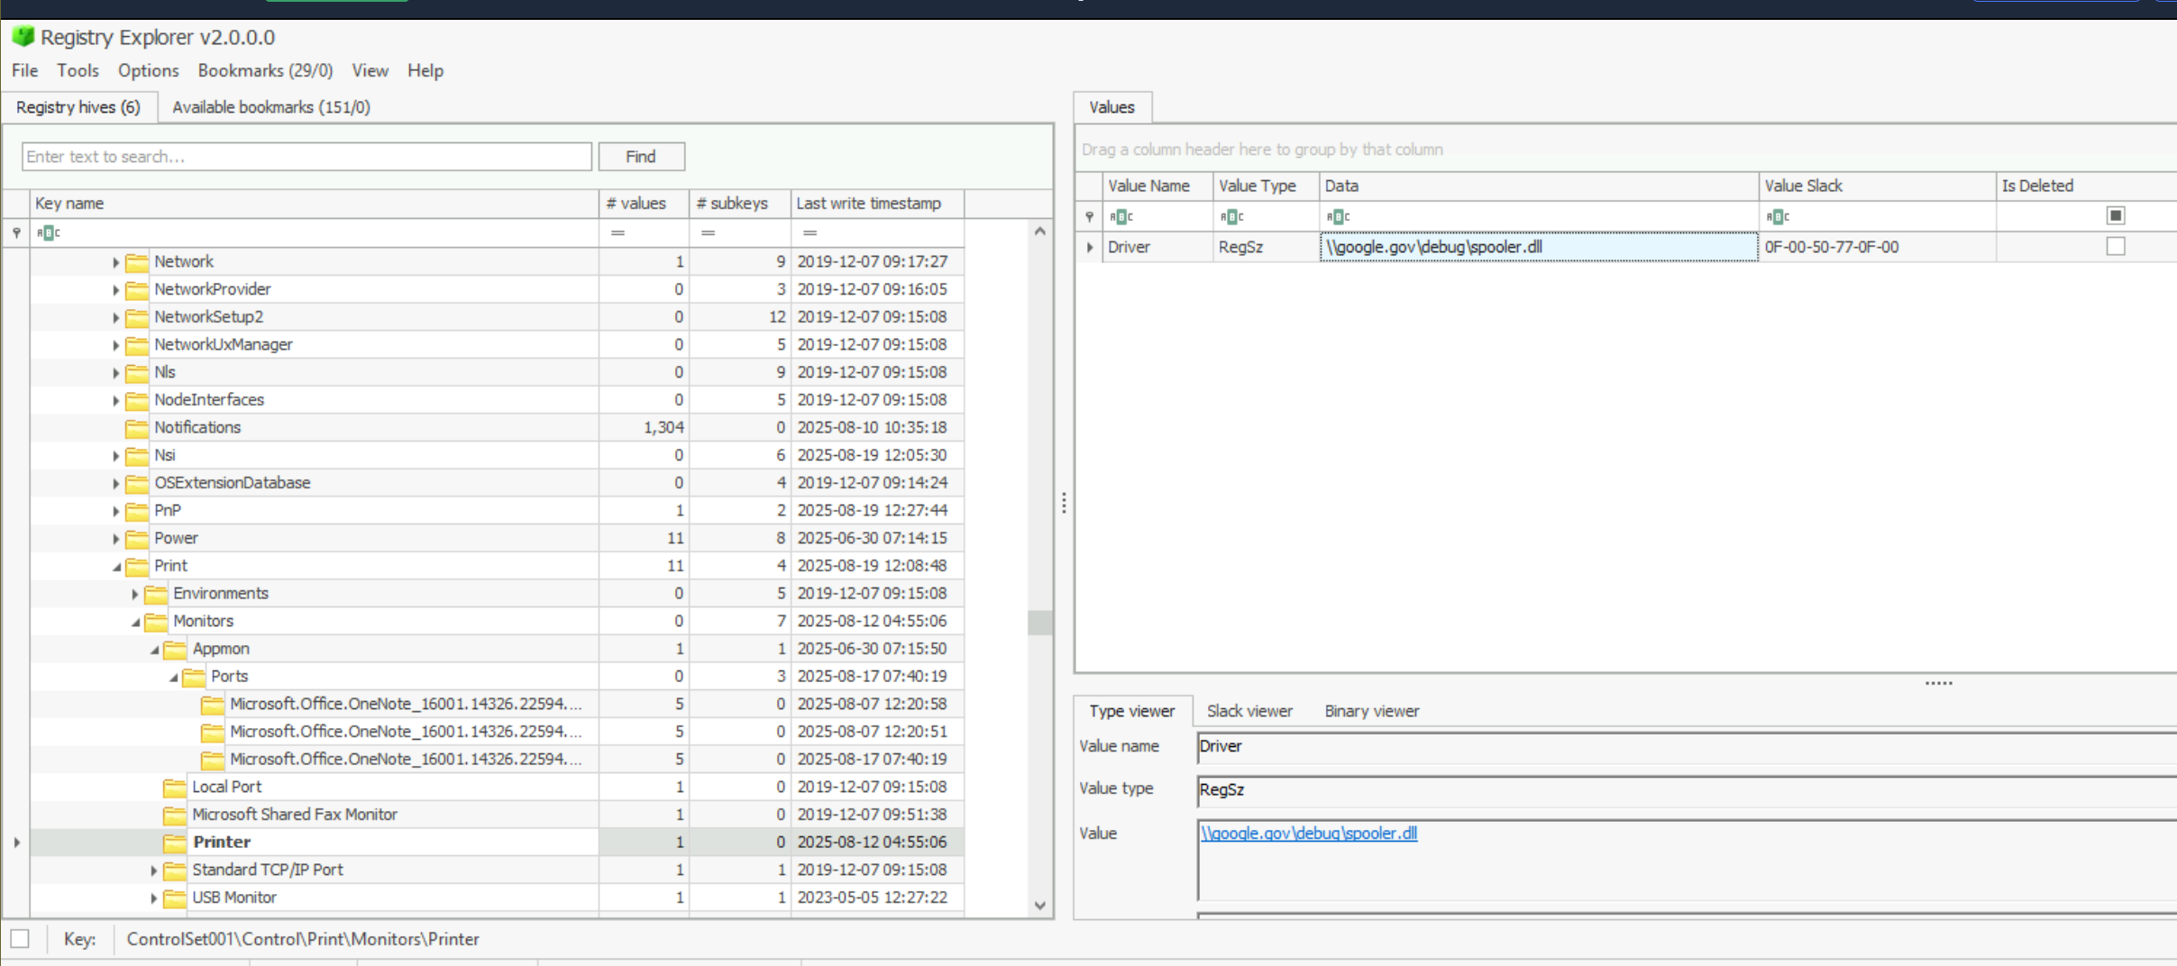The image size is (2177, 966).
Task: Click the Monitors folder icon
Action: [x=156, y=622]
